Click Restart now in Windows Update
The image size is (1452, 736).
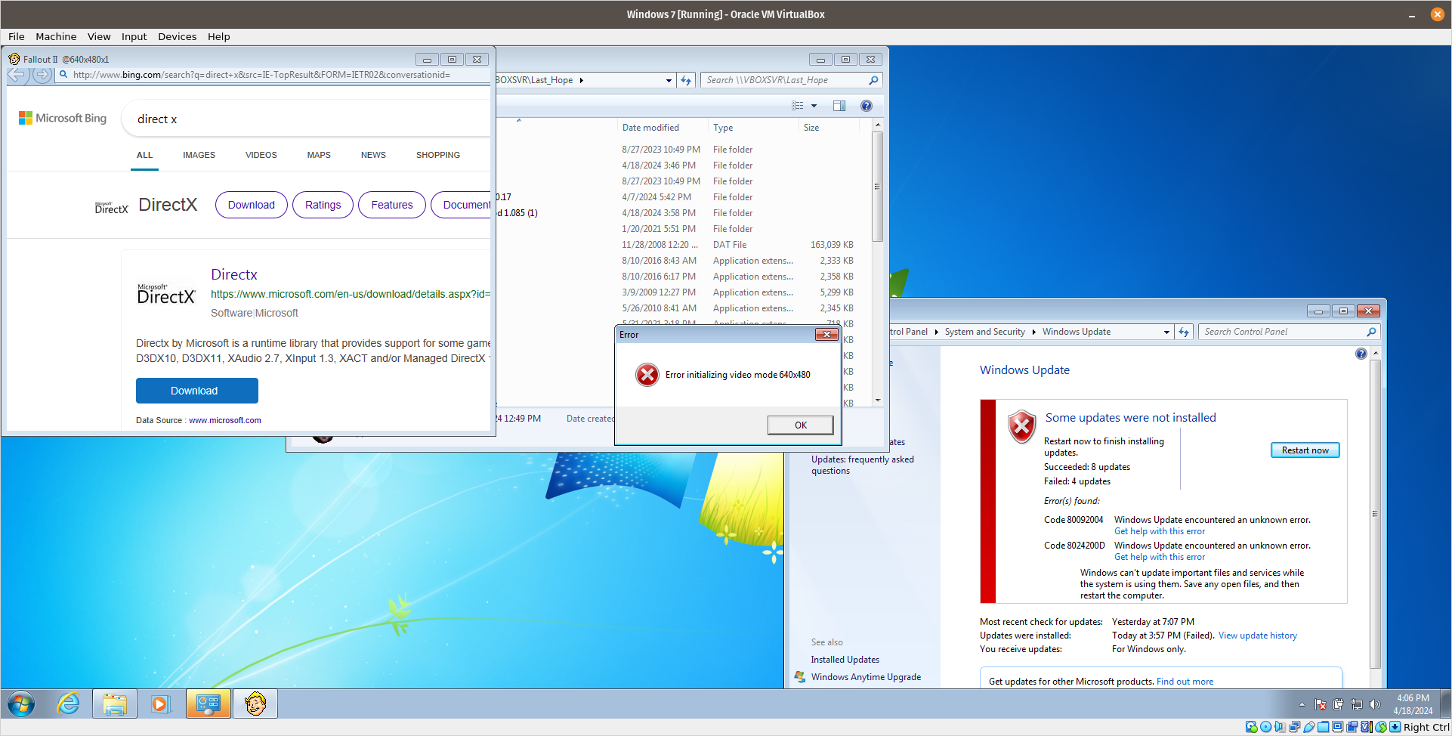pyautogui.click(x=1305, y=450)
